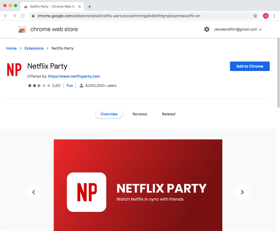
Task: Go to the previous carousel screenshot
Action: coord(34,192)
